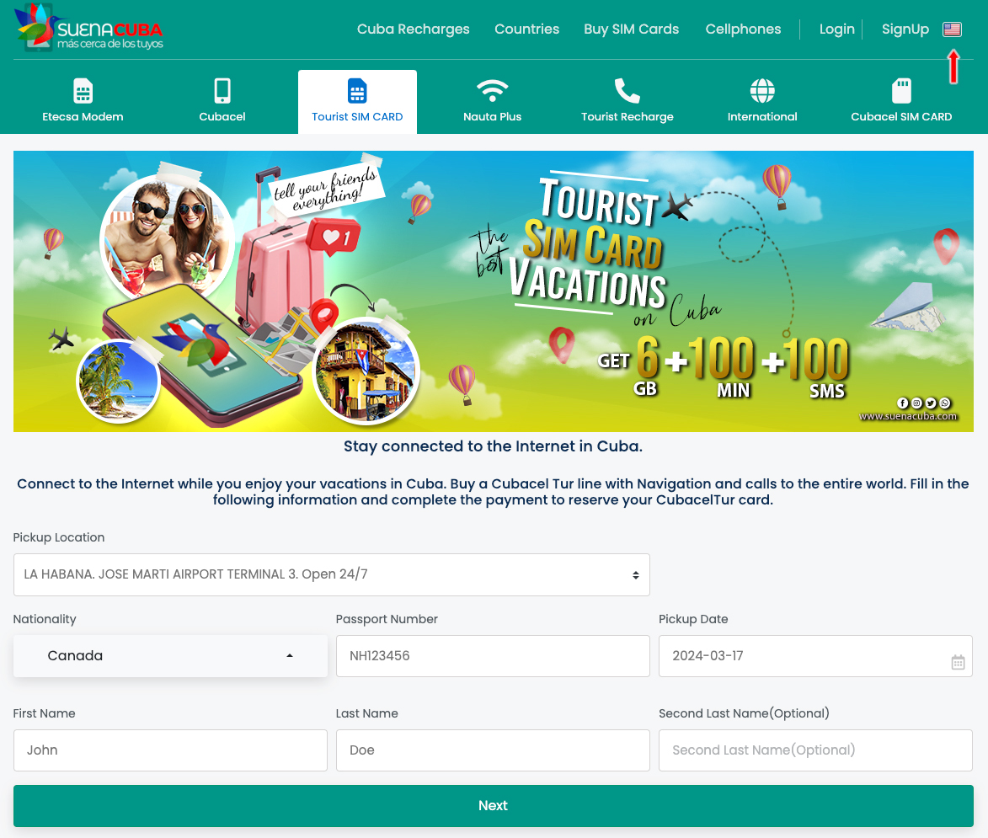988x838 pixels.
Task: Open the Buy SIM Cards menu item
Action: pos(632,29)
